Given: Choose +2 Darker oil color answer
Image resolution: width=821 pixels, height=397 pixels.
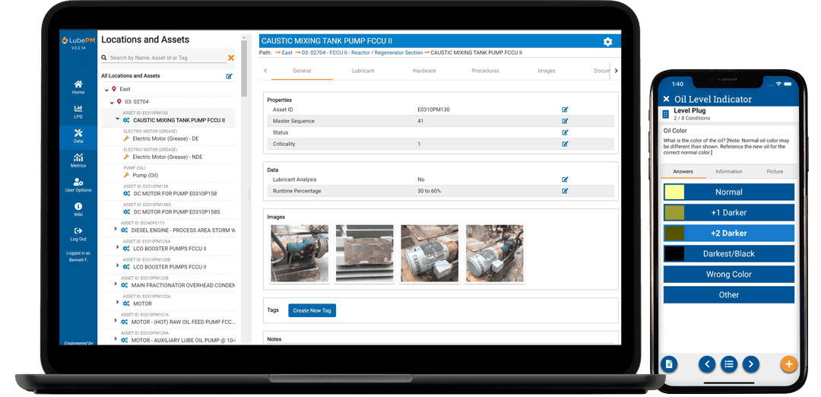Looking at the screenshot, I should click(x=729, y=233).
